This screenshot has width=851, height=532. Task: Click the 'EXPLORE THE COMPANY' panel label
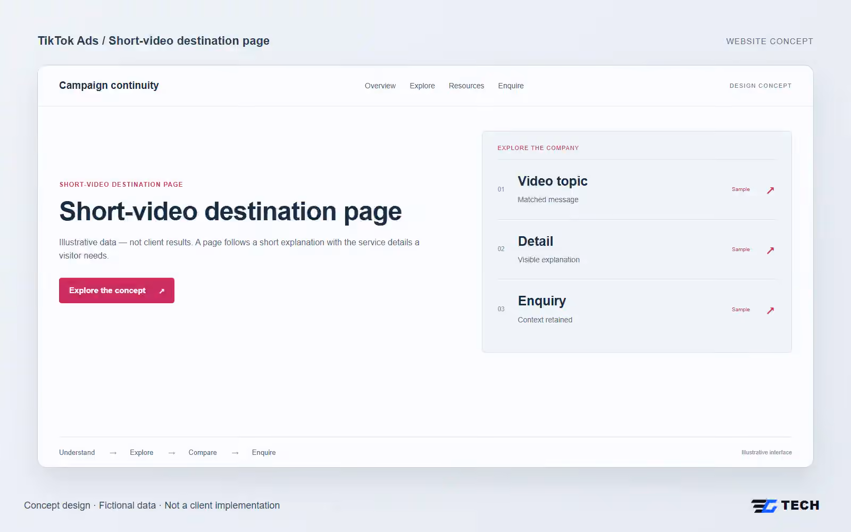coord(538,148)
